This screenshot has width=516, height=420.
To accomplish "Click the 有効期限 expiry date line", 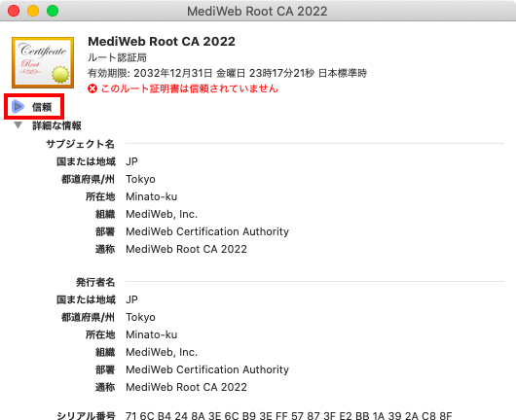I will pyautogui.click(x=227, y=73).
